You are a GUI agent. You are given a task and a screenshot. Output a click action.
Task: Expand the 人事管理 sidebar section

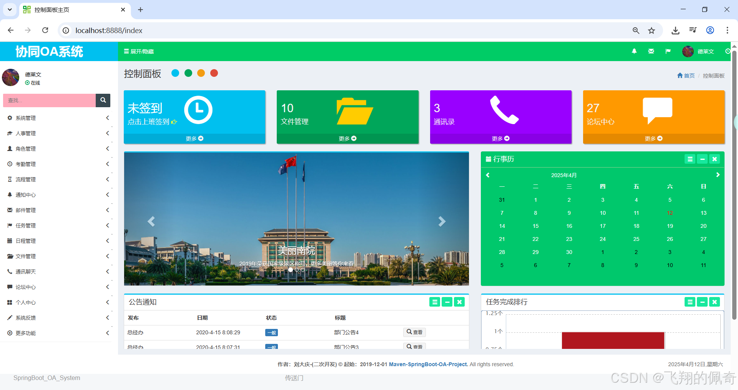(26, 133)
